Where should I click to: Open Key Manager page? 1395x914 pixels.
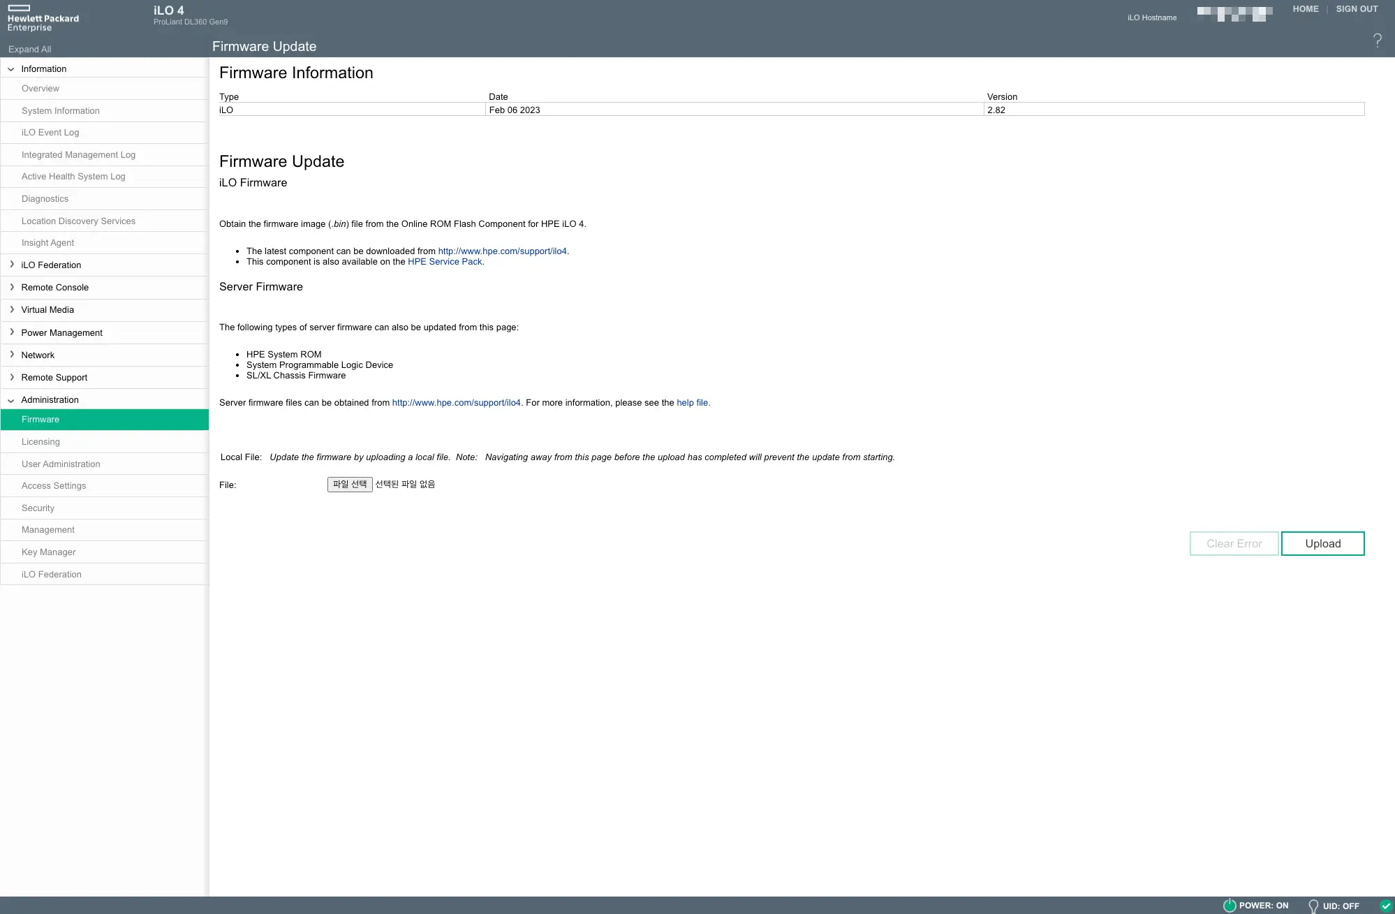[x=48, y=552]
